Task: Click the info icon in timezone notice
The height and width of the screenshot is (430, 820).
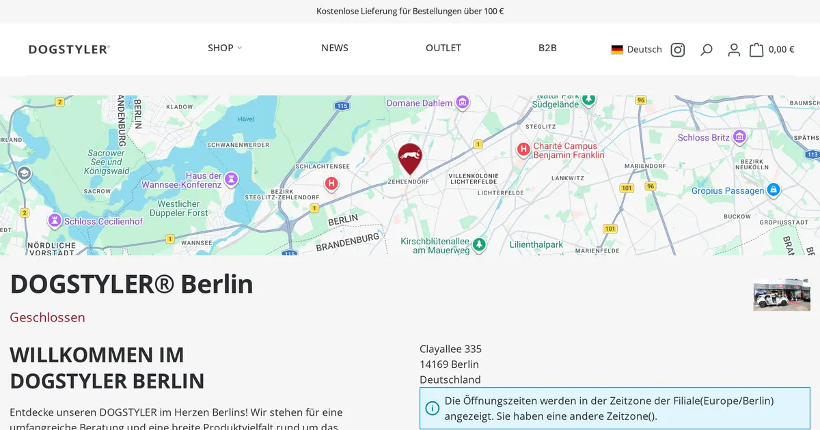Action: point(432,408)
